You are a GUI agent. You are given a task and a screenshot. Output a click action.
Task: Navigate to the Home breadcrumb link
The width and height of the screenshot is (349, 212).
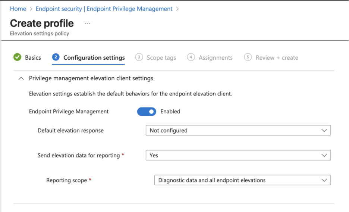[x=18, y=9]
